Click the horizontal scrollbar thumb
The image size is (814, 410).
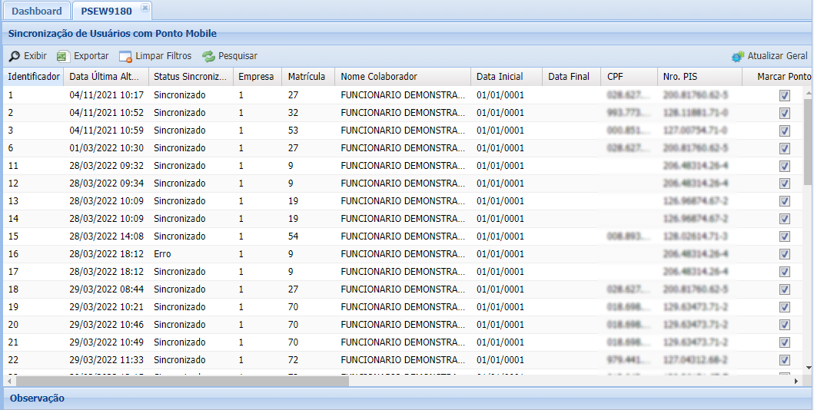pyautogui.click(x=183, y=380)
